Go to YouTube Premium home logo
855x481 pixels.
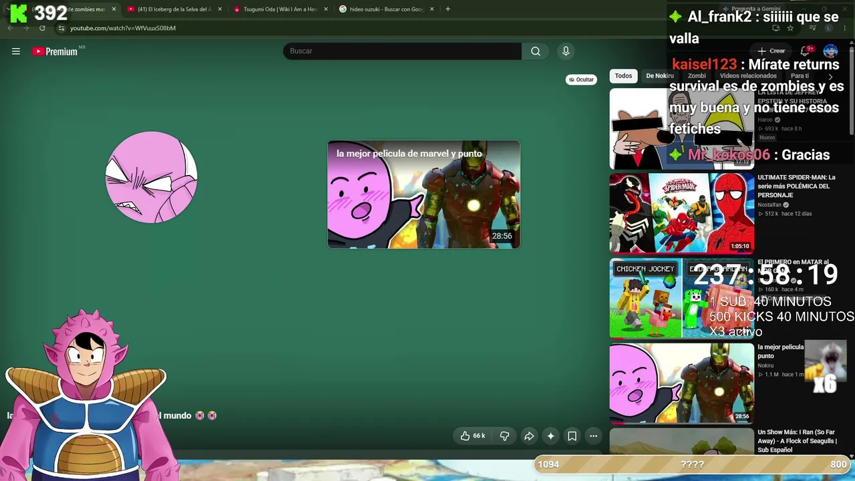click(55, 51)
